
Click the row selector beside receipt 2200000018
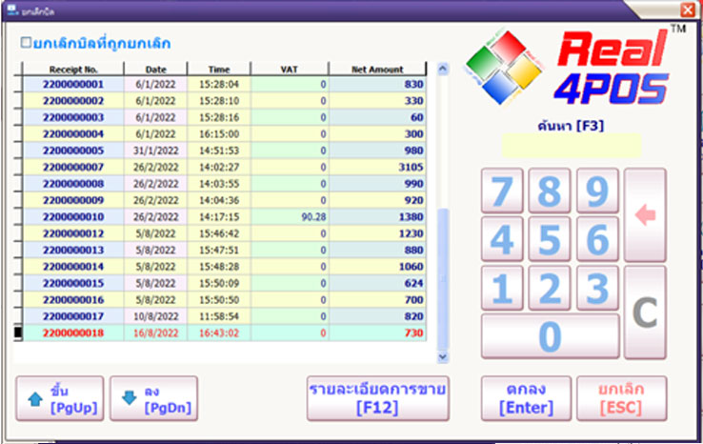click(x=16, y=332)
